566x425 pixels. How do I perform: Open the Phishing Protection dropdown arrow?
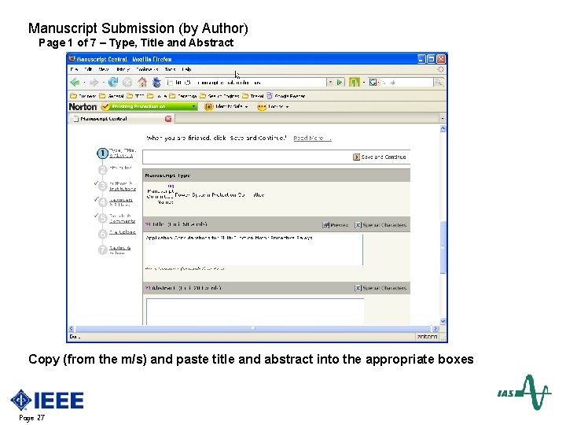(194, 106)
